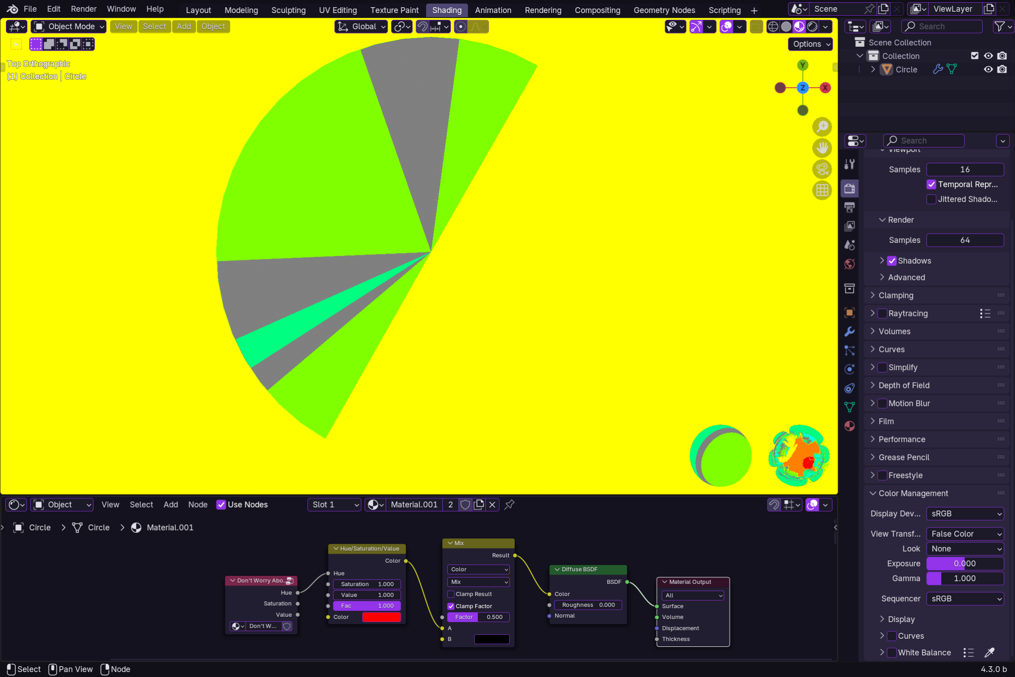Open the View Transform False Color dropdown
Viewport: 1015px width, 677px height.
pyautogui.click(x=965, y=534)
